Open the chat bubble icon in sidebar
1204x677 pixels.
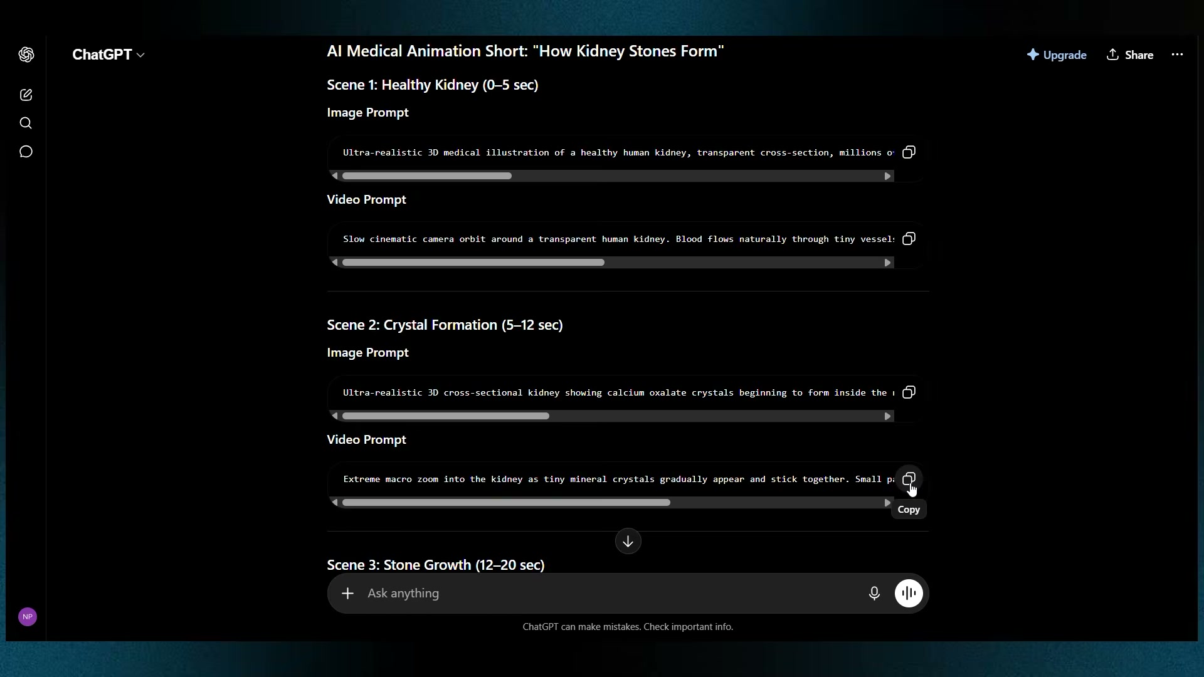point(26,152)
